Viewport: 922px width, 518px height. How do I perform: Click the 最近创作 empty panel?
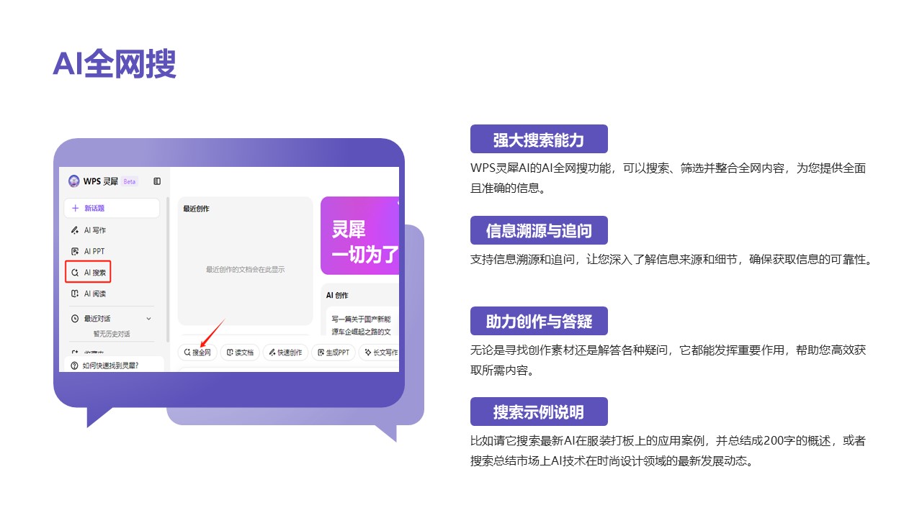(x=245, y=269)
